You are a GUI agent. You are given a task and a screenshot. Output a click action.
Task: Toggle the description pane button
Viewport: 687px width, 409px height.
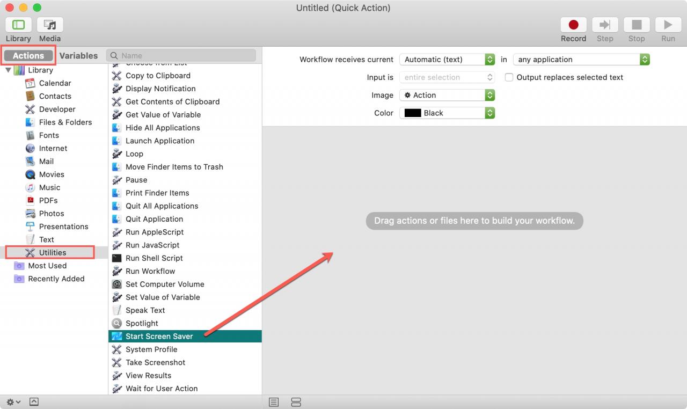(34, 402)
